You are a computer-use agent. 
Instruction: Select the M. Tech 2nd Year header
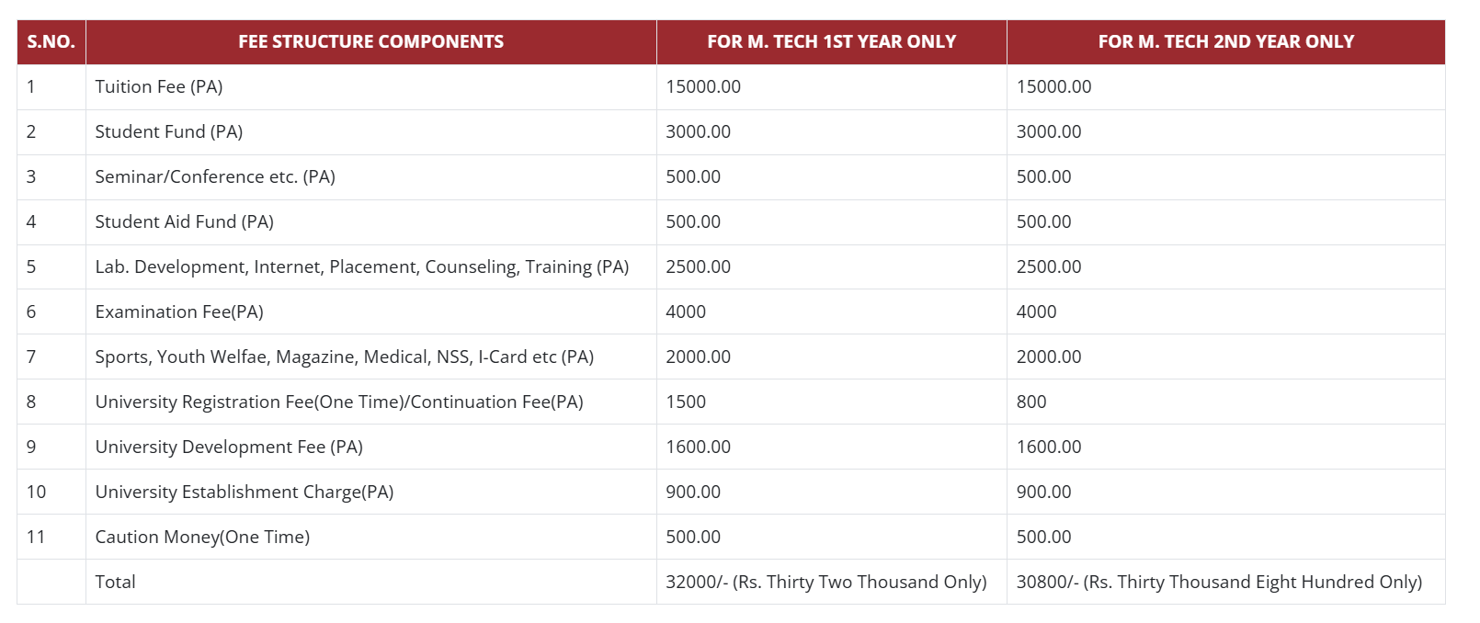point(1225,41)
